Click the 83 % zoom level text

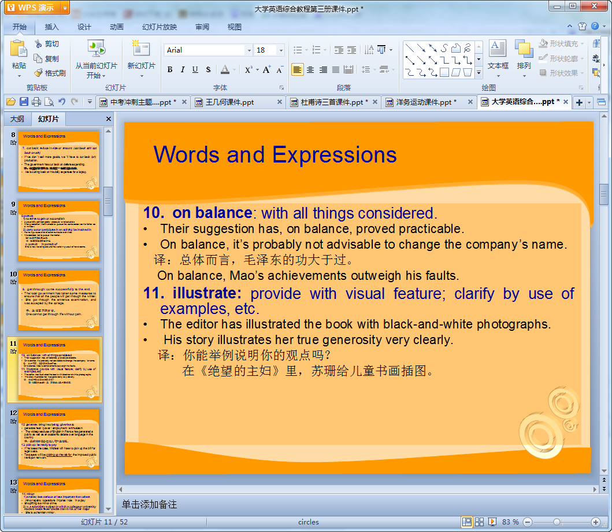[x=510, y=522]
